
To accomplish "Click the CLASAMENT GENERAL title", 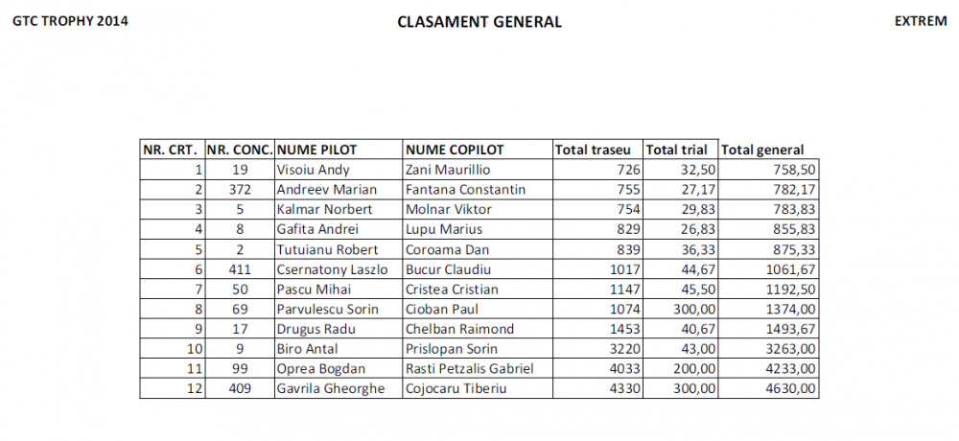I will 479,22.
